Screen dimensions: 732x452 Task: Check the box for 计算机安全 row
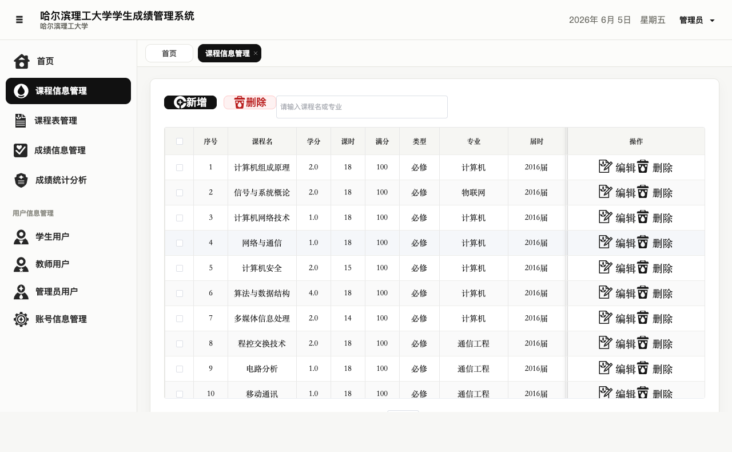pyautogui.click(x=180, y=268)
